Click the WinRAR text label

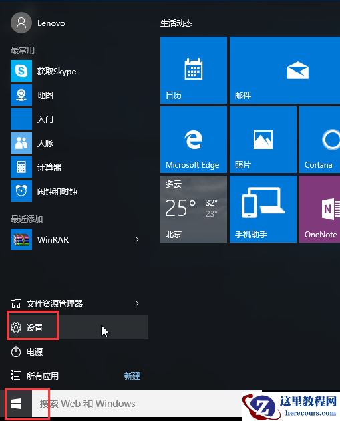53,239
